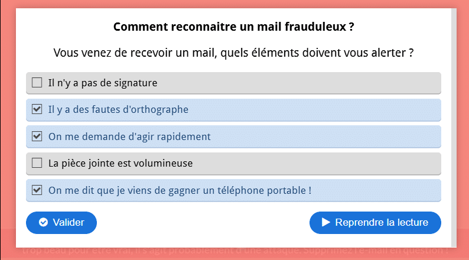469x260 pixels.
Task: Tick the "pièce jointe est volumineuse" checkbox
Action: pyautogui.click(x=37, y=162)
